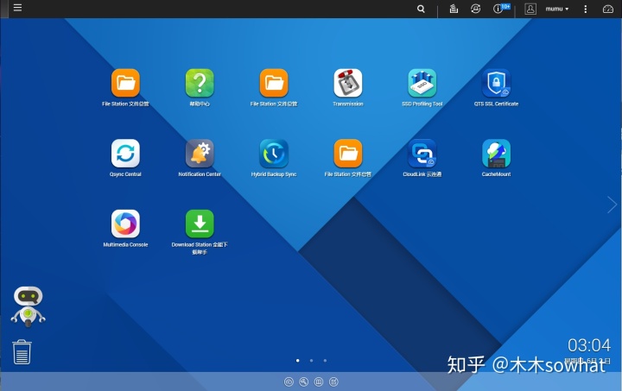Open the three-dot more options menu
Viewport: 622px width, 391px height.
pos(585,9)
